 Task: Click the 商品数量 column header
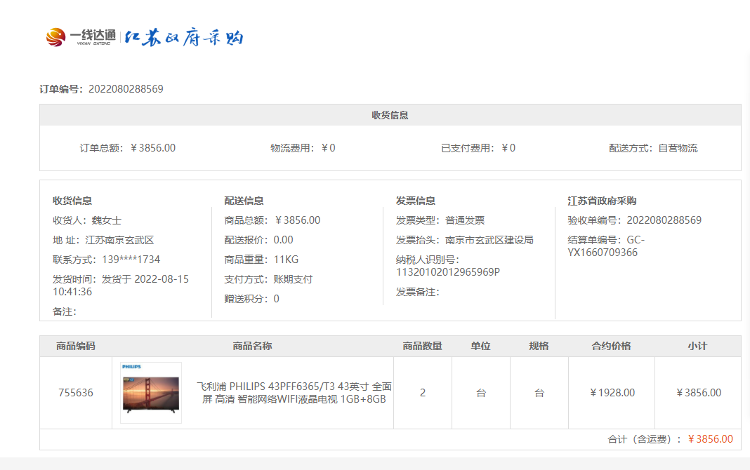422,346
